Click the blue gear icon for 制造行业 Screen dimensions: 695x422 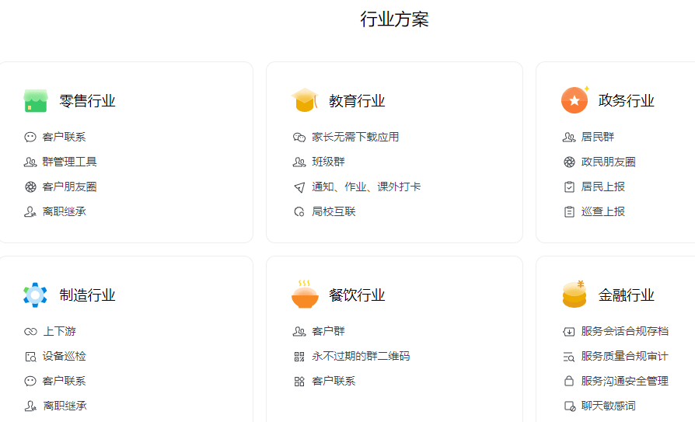[36, 295]
